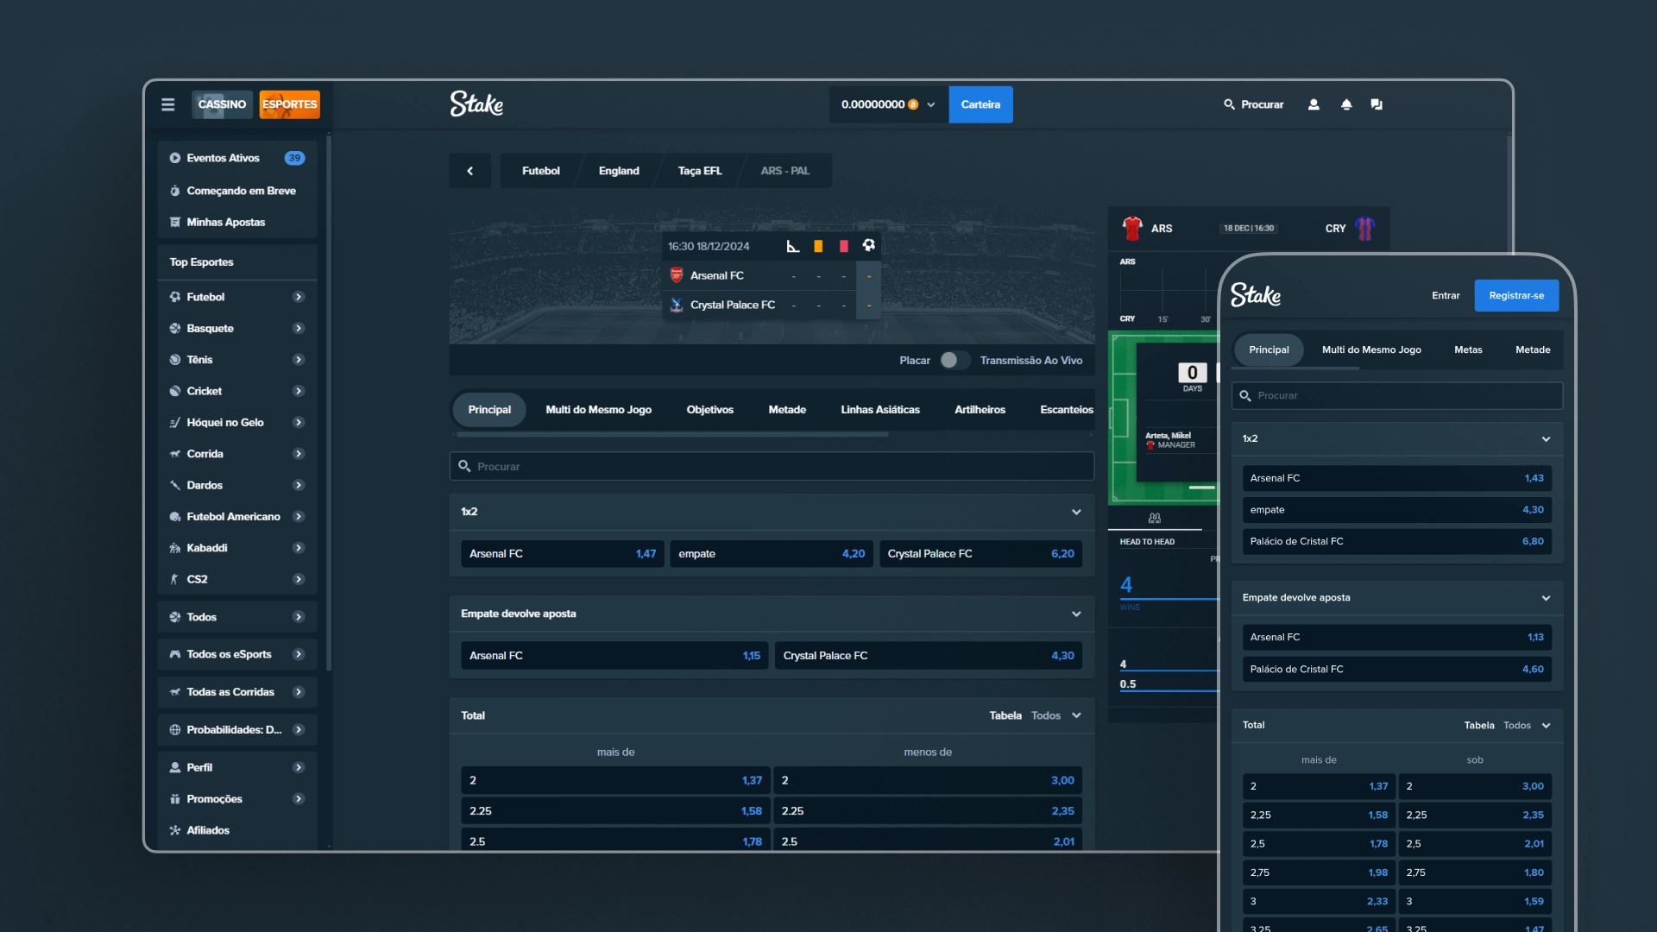1657x932 pixels.
Task: Open the user profile icon
Action: [1314, 104]
